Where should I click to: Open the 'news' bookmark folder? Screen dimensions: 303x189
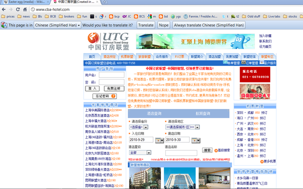(x=24, y=16)
